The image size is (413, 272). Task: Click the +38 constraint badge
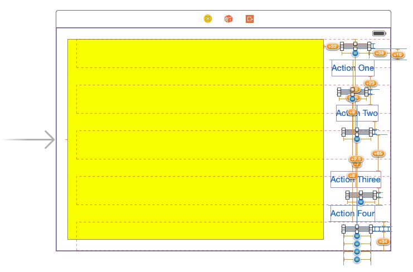click(x=380, y=53)
